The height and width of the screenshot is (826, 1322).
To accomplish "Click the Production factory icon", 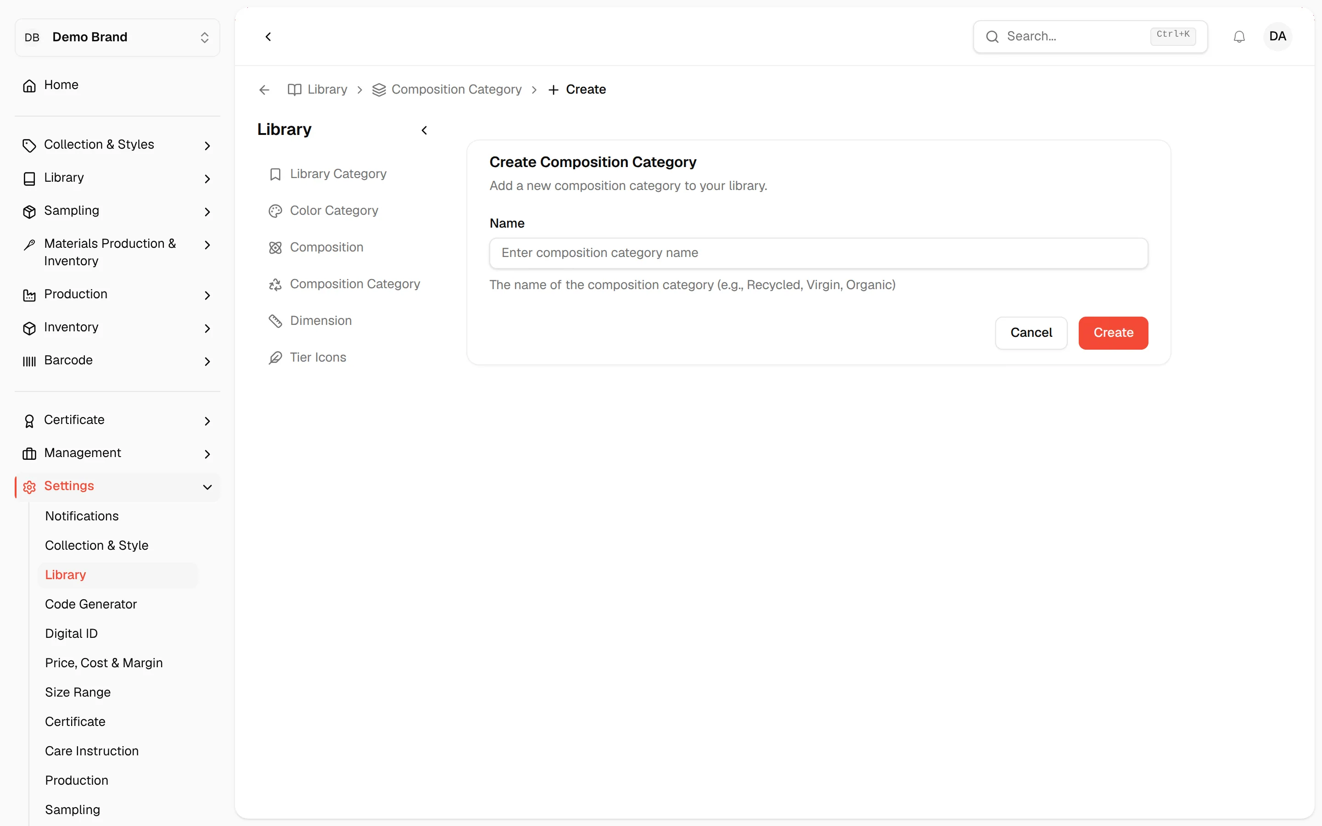I will (29, 295).
